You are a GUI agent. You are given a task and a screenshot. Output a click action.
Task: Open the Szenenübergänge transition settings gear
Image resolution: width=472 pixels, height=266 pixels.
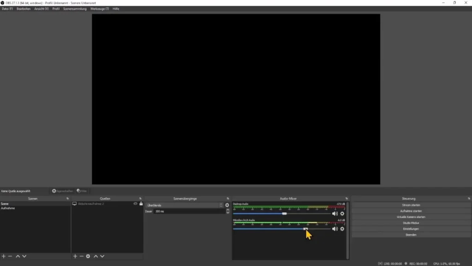point(227,205)
